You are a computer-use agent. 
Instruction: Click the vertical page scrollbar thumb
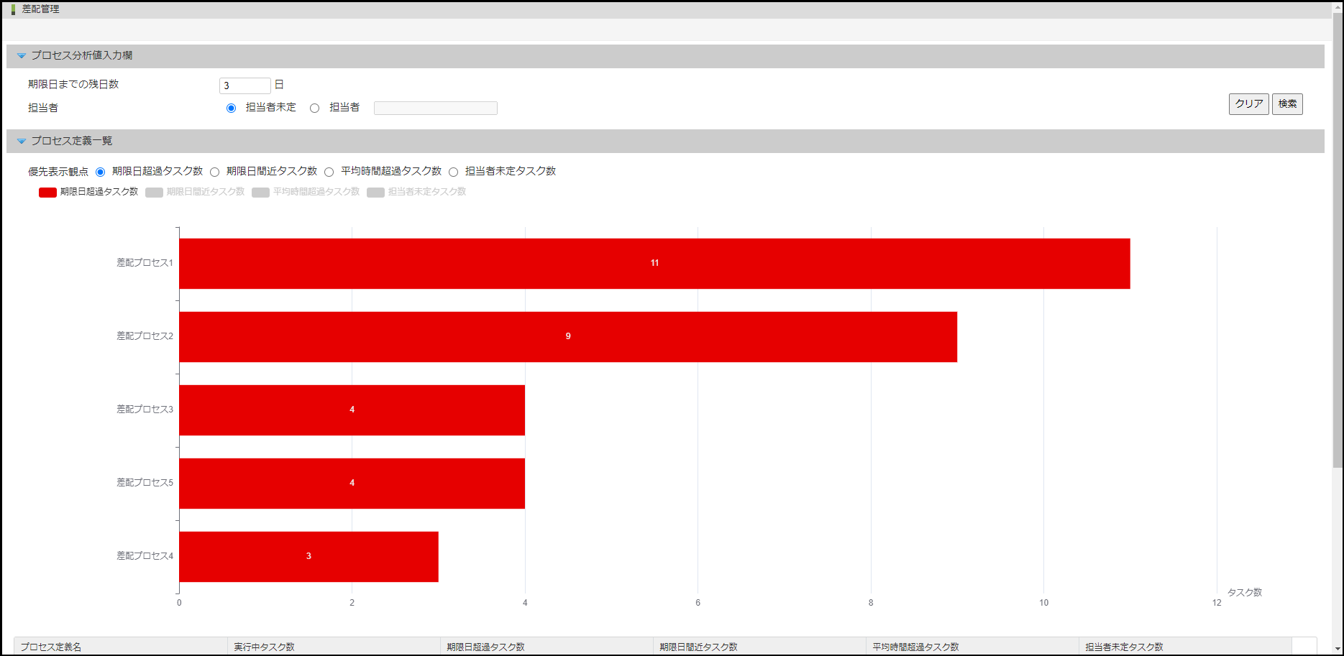(1338, 239)
